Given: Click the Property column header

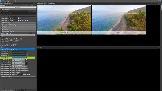Looking at the screenshot, I should pos(6,35).
